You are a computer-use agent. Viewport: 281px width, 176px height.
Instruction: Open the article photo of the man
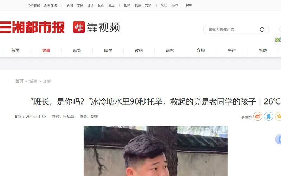point(156,151)
